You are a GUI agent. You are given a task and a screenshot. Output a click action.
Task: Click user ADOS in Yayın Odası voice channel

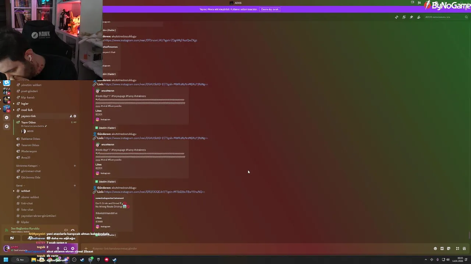[x=28, y=131]
